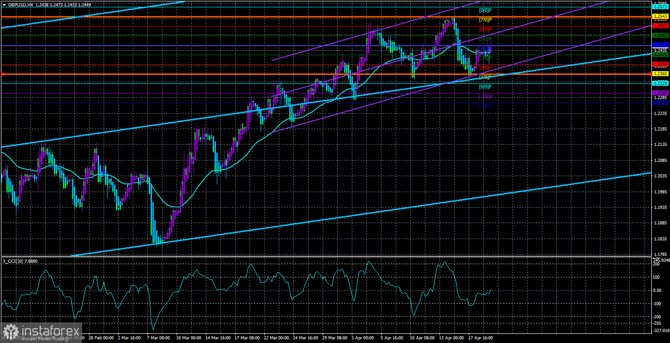Click the yellow 1.2543 price tag
Image resolution: width=670 pixels, height=343 pixels.
[x=660, y=16]
